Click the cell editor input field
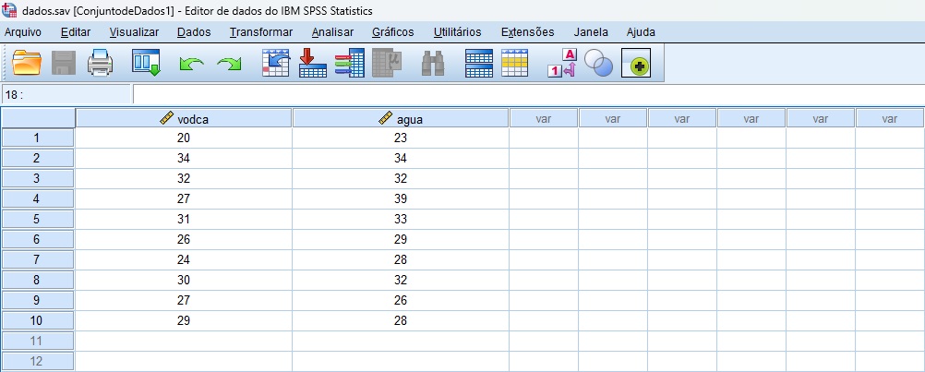 pos(529,94)
